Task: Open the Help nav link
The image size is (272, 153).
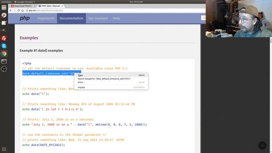Action: pos(116,18)
